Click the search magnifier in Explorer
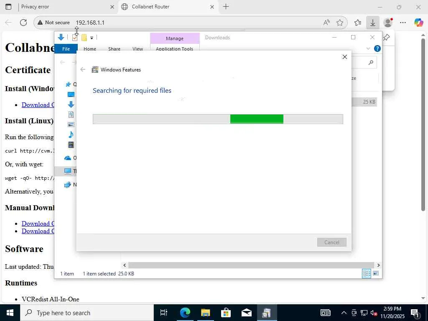 (x=371, y=63)
